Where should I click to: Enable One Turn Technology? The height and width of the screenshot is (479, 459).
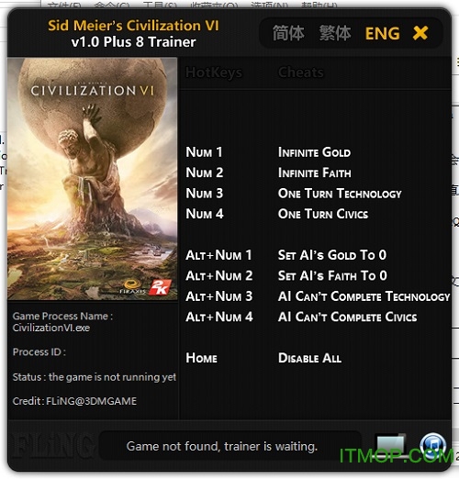340,194
